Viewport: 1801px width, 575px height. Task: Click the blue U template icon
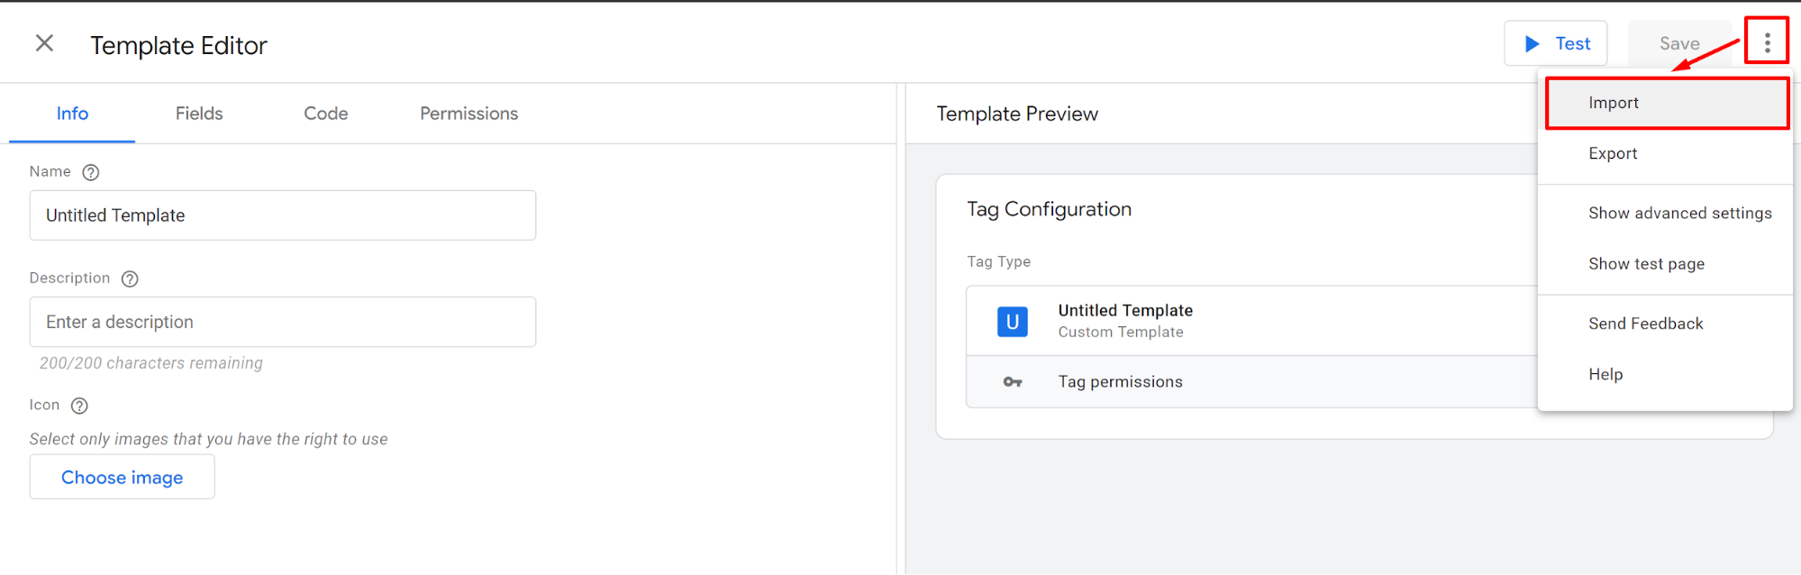1012,322
